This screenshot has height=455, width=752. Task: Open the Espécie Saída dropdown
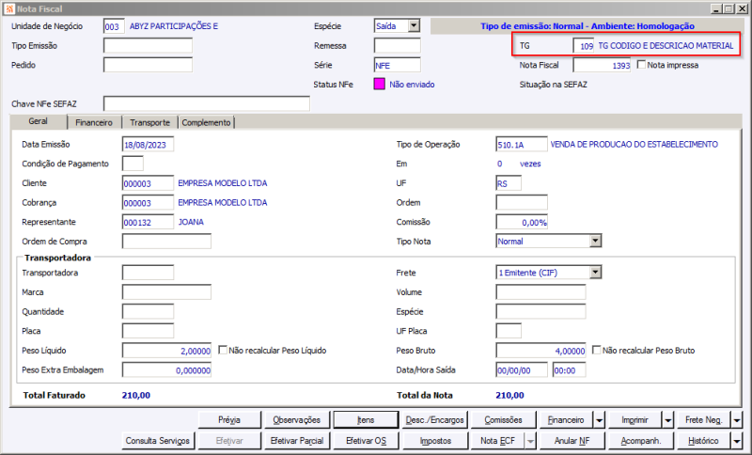414,26
